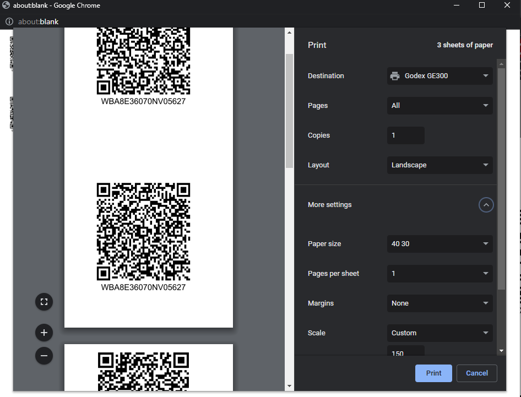Click the Print heading text
The height and width of the screenshot is (397, 521).
317,45
